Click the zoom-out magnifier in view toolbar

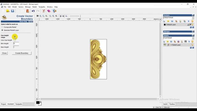coord(43,16)
